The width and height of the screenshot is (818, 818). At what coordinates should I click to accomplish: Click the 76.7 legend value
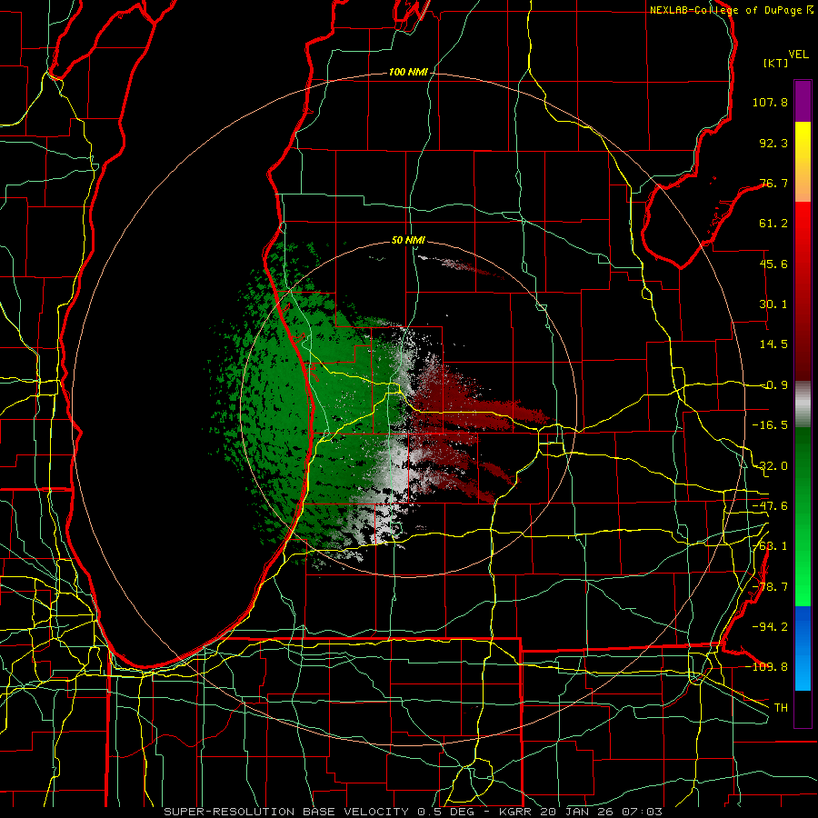(773, 183)
